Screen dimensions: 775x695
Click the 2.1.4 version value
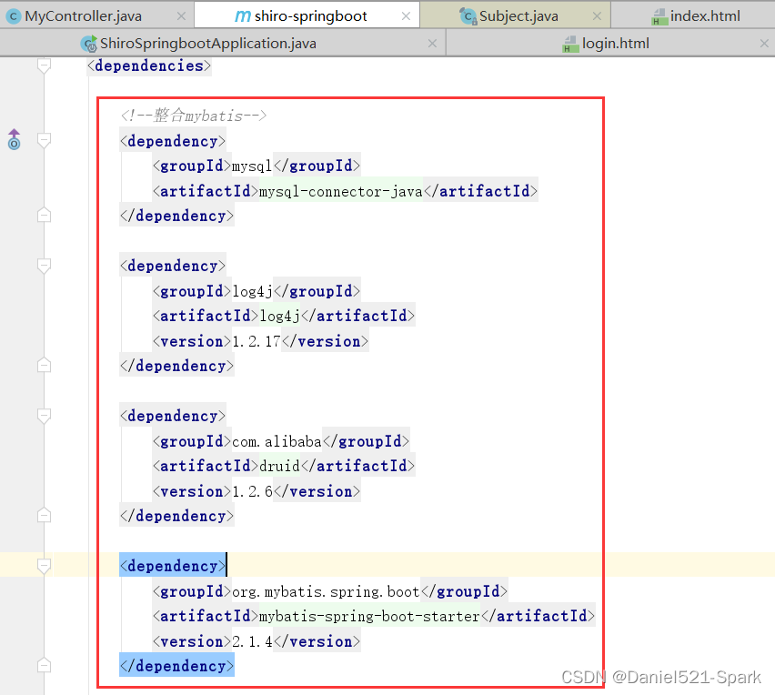tap(252, 641)
